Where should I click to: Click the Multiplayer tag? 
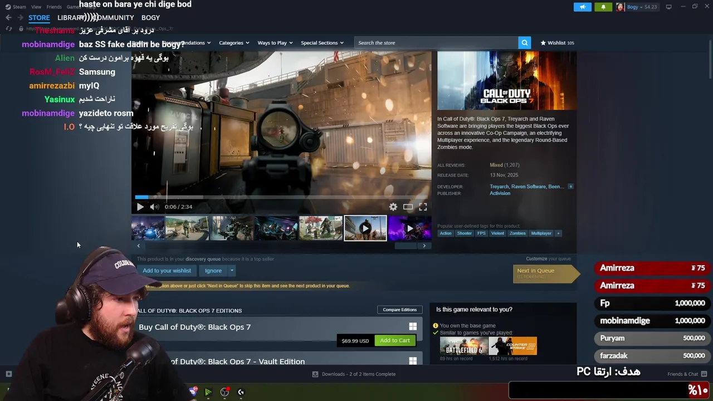(x=541, y=233)
